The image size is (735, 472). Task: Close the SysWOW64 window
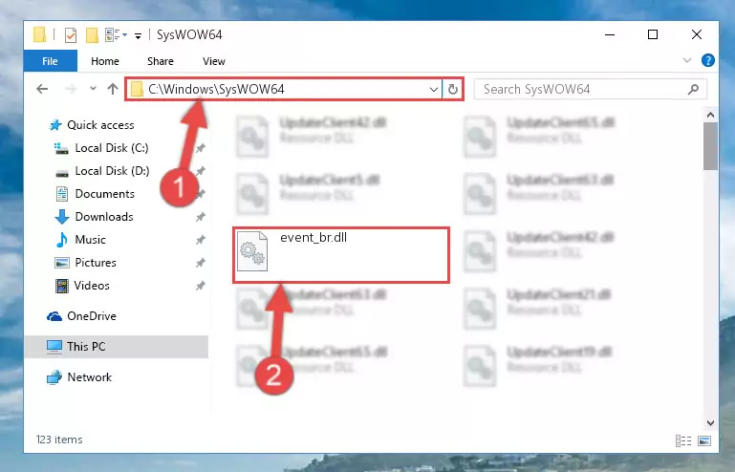(x=697, y=34)
